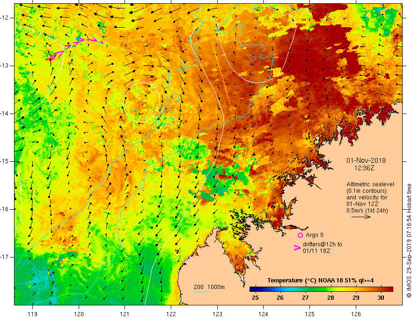Click the 'Argo 0' legend label
Viewport: 412px width, 319px height.
coord(315,235)
